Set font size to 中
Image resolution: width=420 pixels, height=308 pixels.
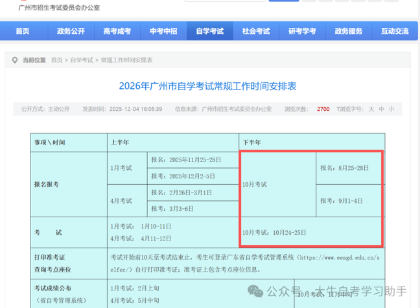point(382,109)
